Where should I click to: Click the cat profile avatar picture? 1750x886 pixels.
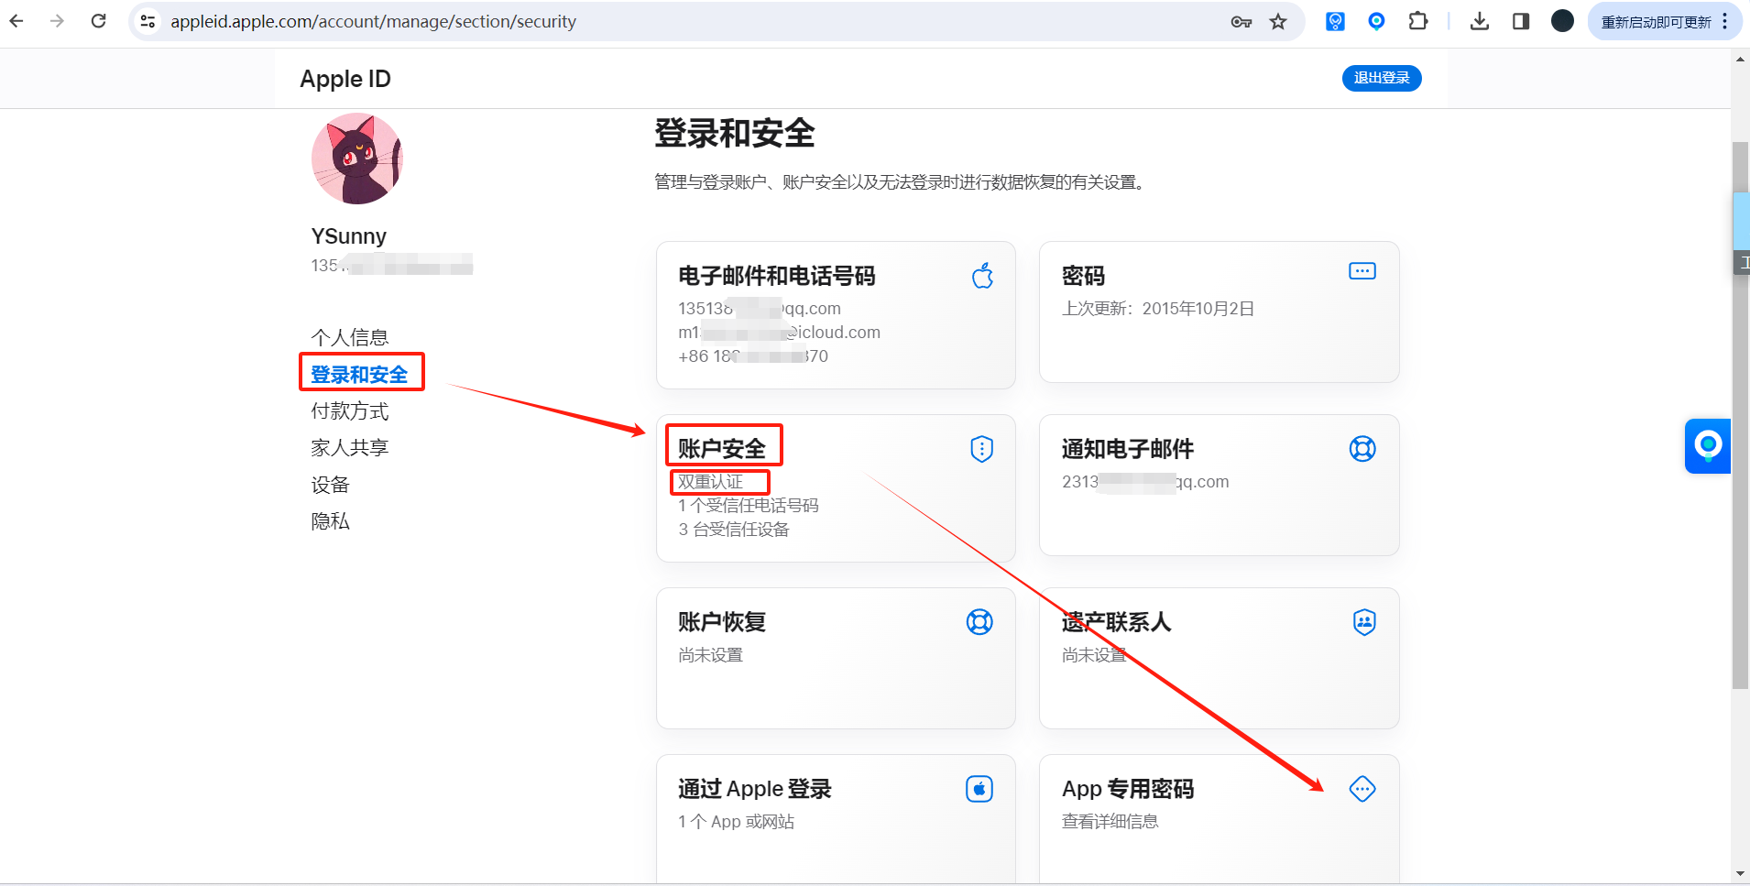point(357,159)
